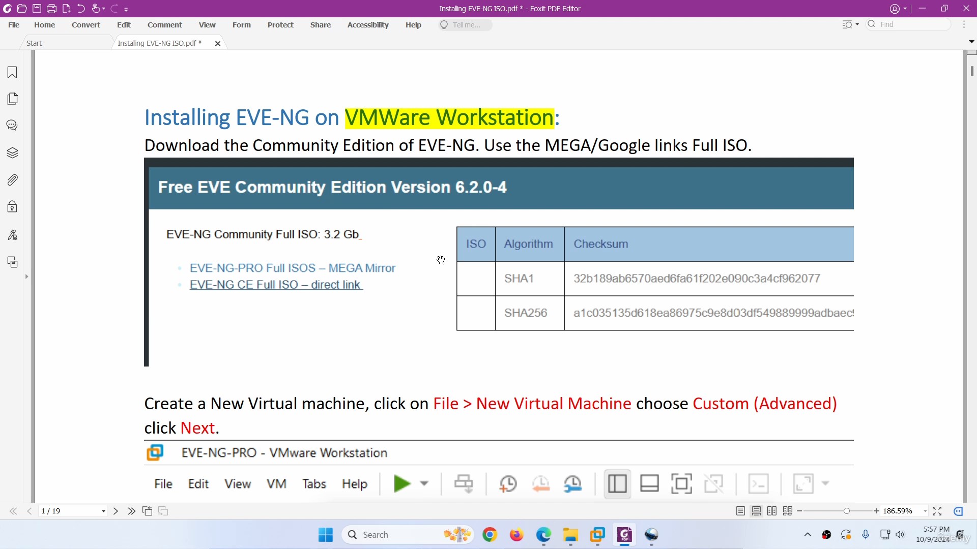977x549 pixels.
Task: Click the Tell me search box
Action: tap(466, 24)
